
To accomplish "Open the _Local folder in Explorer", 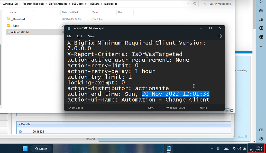I will (15, 26).
